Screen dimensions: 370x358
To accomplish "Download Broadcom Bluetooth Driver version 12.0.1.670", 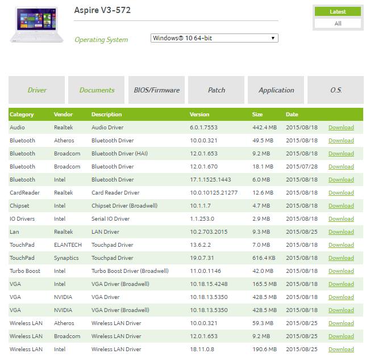I will pyautogui.click(x=341, y=167).
